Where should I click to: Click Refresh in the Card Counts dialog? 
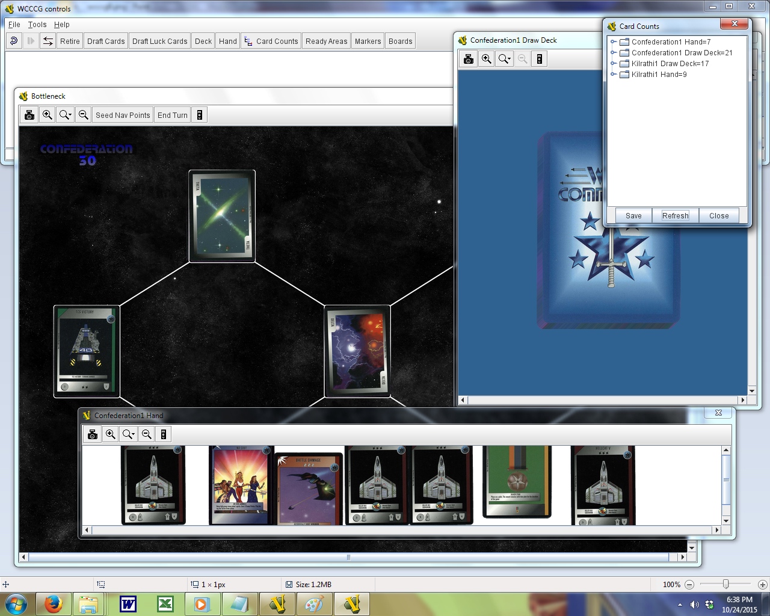[x=675, y=215]
